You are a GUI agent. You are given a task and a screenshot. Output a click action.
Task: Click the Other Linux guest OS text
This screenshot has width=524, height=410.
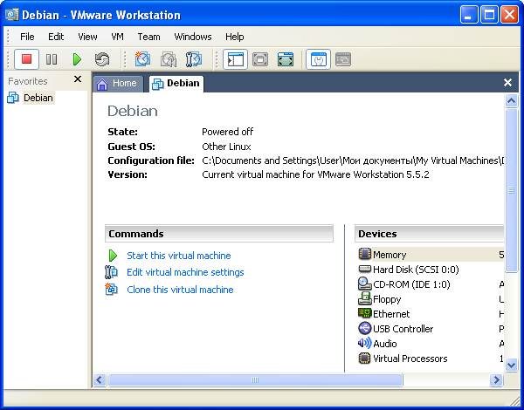pyautogui.click(x=226, y=147)
